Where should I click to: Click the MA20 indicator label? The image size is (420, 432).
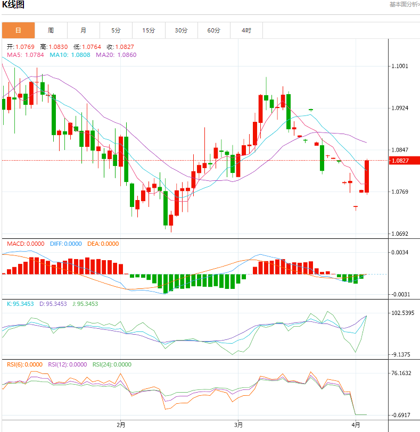[116, 55]
